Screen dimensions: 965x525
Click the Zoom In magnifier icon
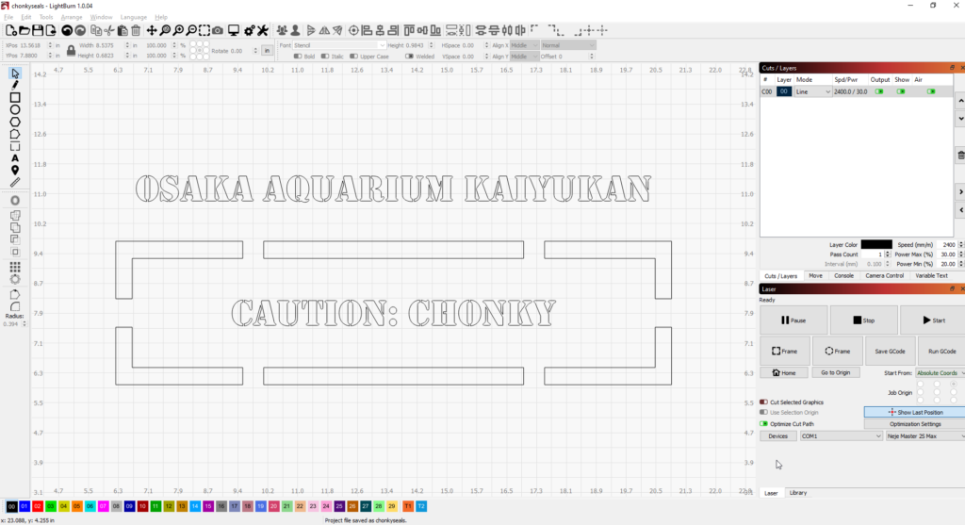click(178, 30)
